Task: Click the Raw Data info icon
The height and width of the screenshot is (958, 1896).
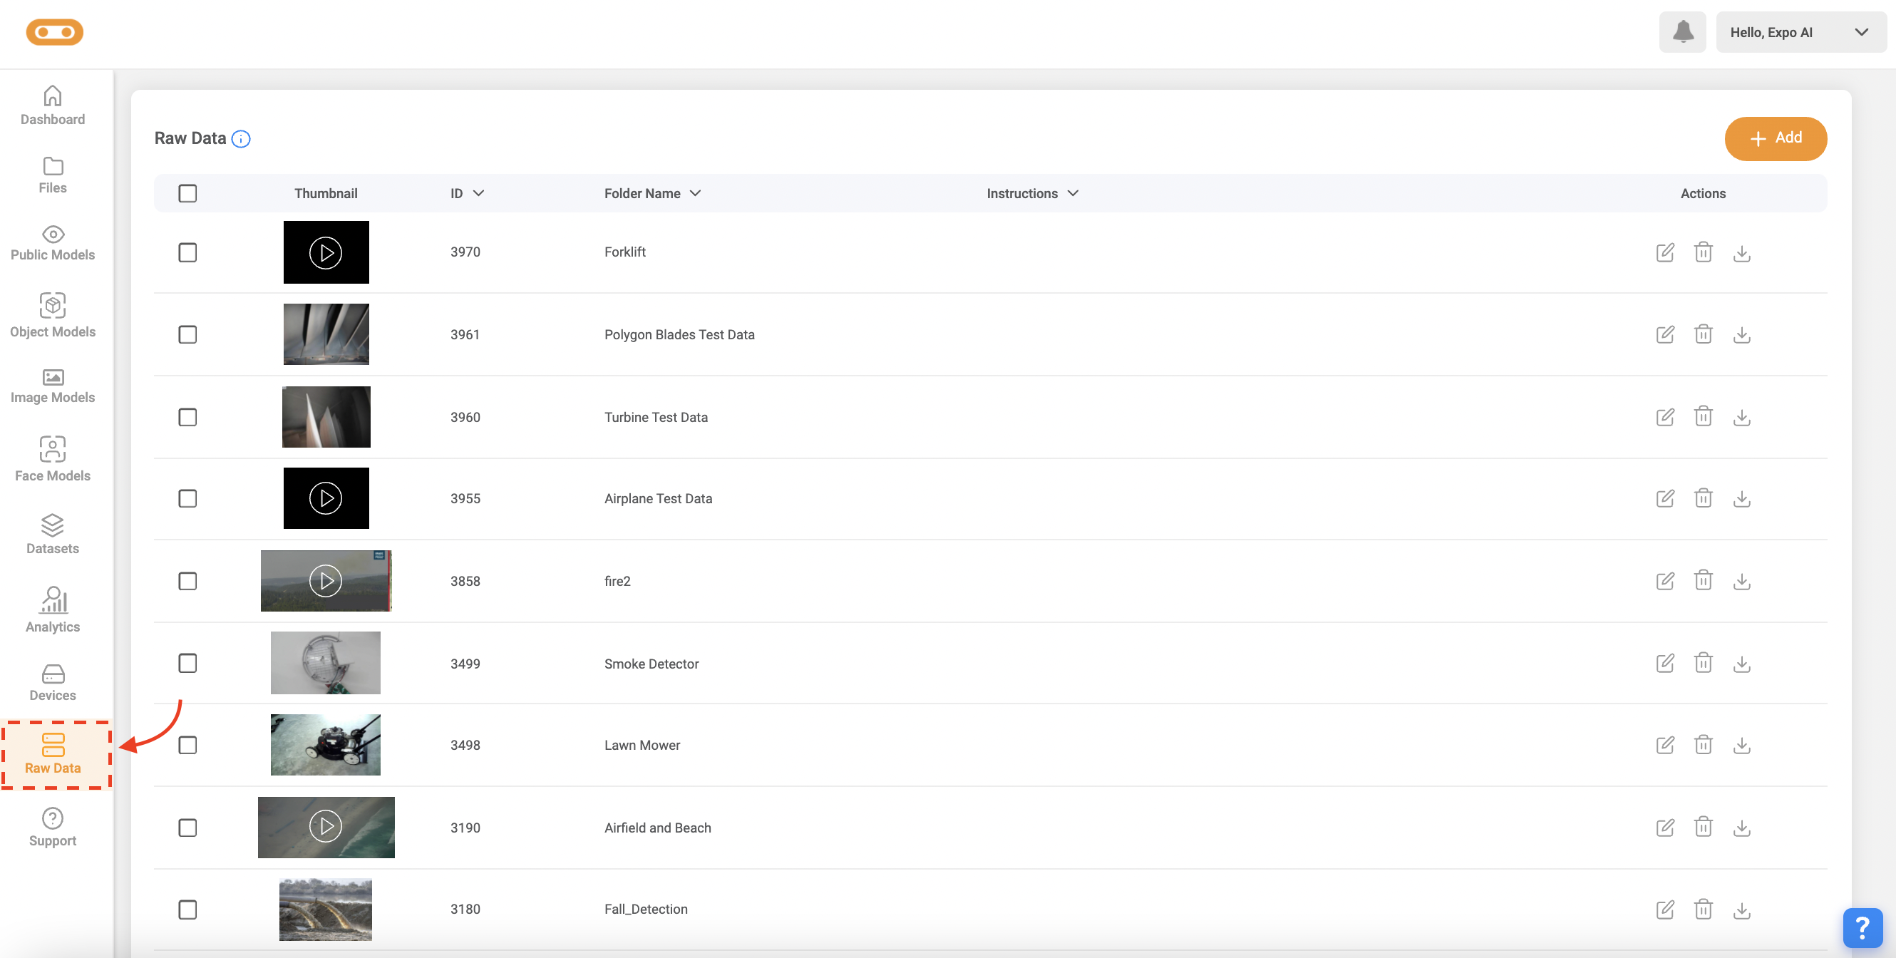Action: [241, 139]
